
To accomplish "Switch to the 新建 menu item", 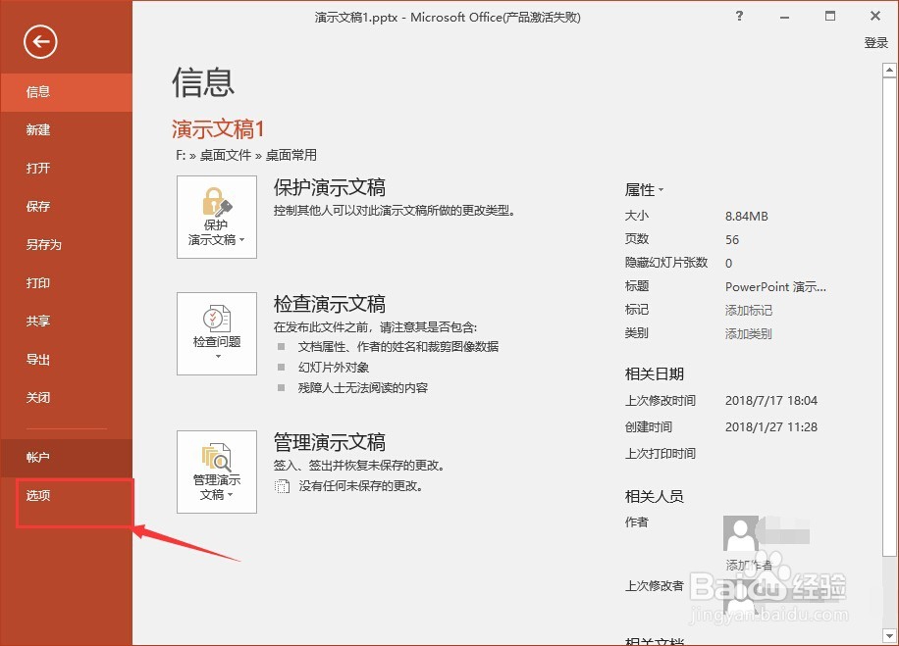I will [37, 129].
